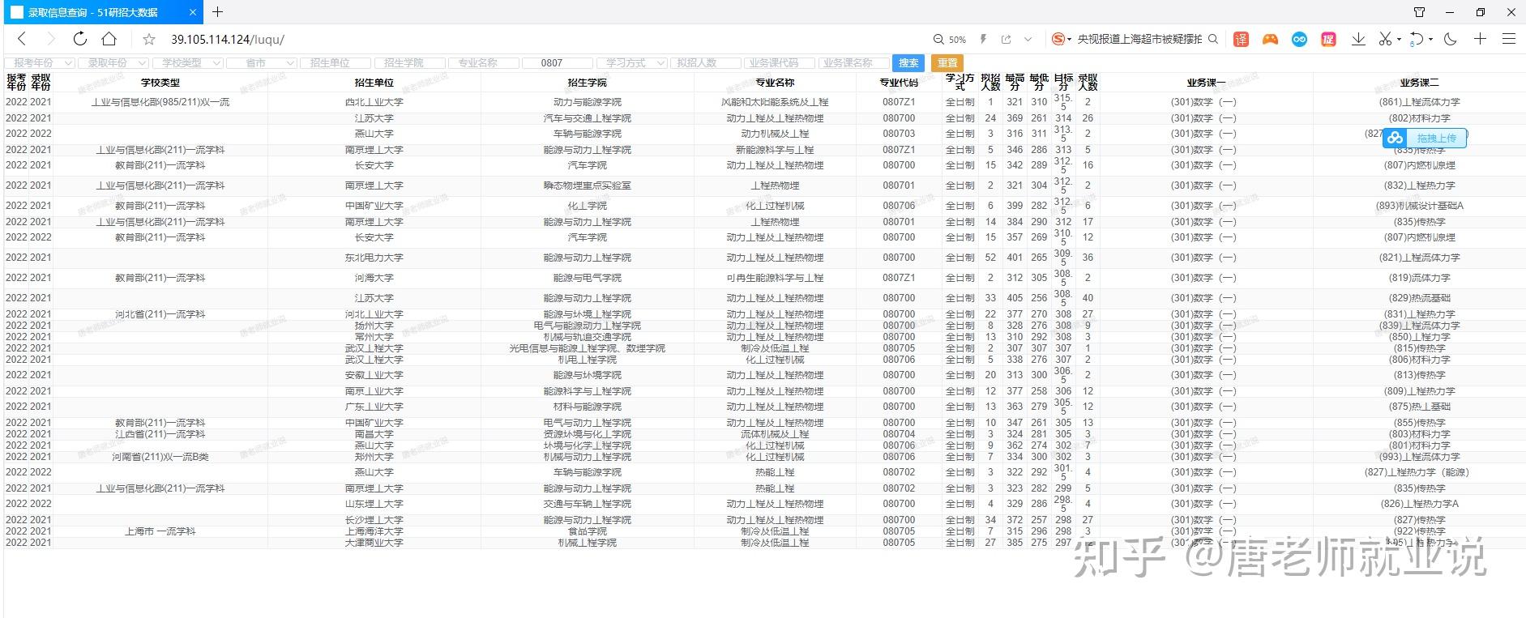1526x618 pixels.
Task: Click the blue 搜索 search button
Action: [908, 63]
